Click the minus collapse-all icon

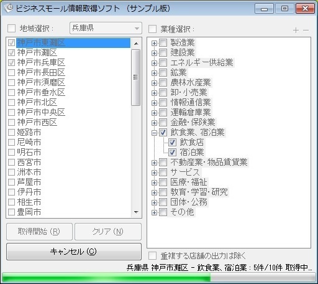coord(306,31)
